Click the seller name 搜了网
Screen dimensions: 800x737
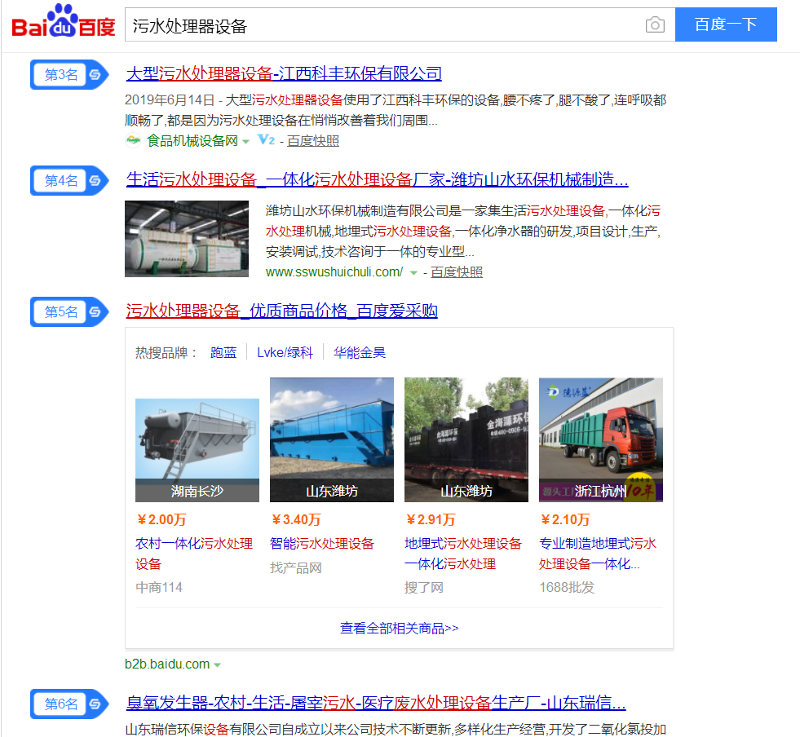424,588
